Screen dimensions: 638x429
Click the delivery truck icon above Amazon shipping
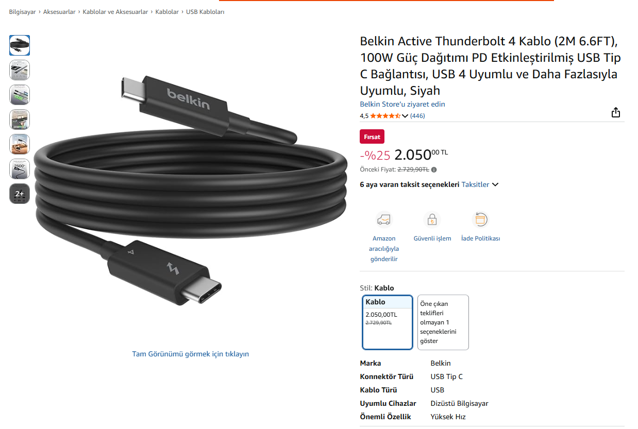384,220
